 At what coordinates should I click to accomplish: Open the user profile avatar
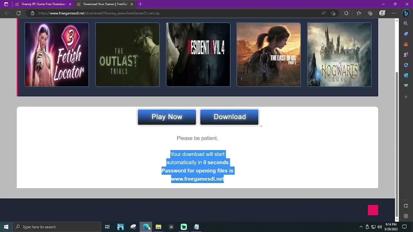[382, 13]
